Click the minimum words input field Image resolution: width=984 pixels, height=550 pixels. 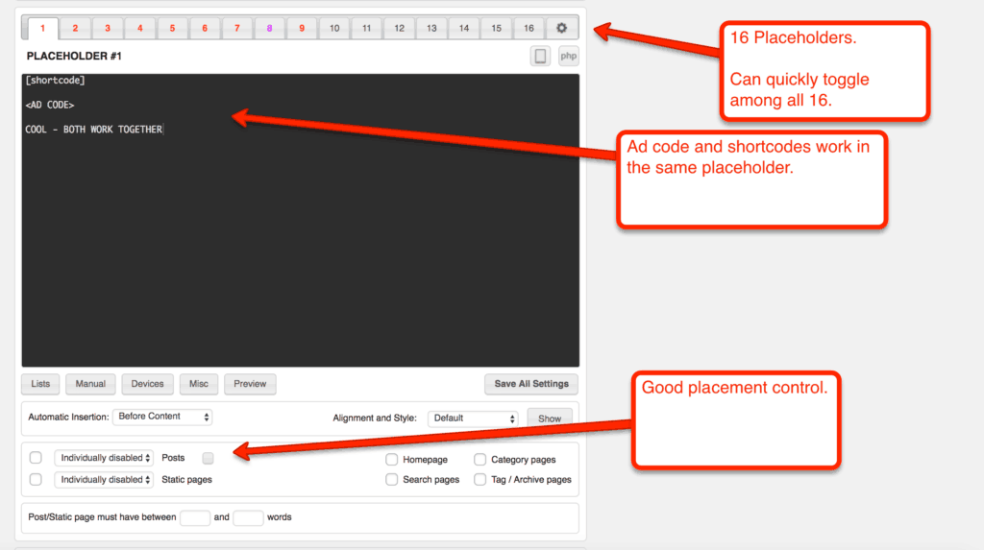(195, 518)
